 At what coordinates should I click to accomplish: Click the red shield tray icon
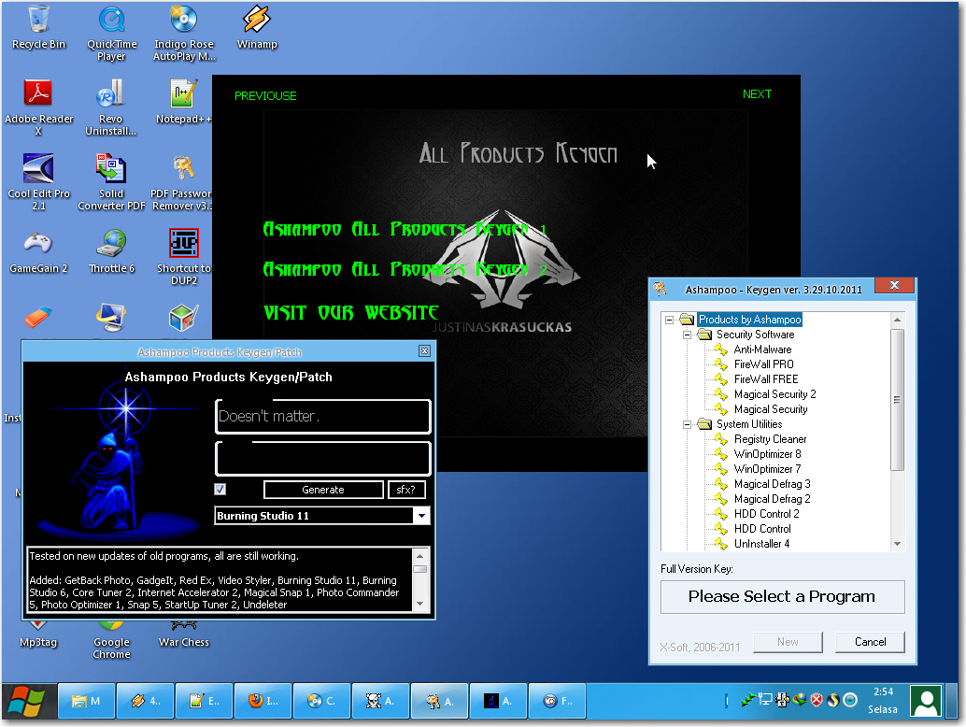(x=817, y=700)
